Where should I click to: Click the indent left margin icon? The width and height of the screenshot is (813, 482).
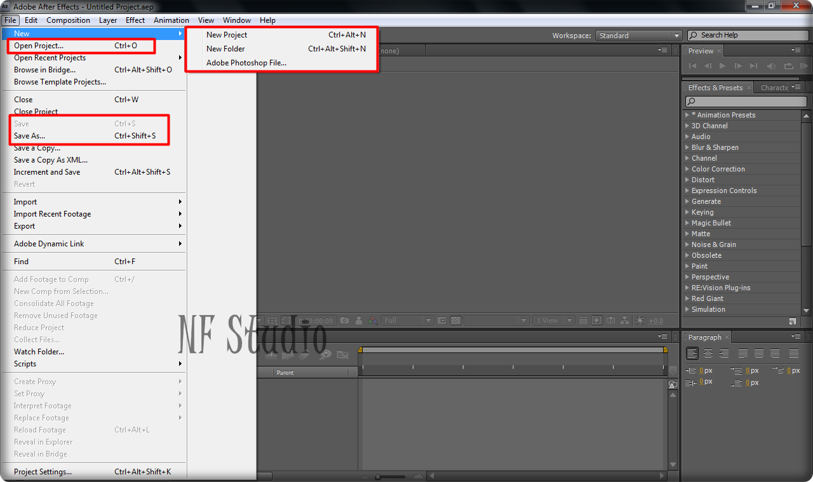[x=691, y=370]
